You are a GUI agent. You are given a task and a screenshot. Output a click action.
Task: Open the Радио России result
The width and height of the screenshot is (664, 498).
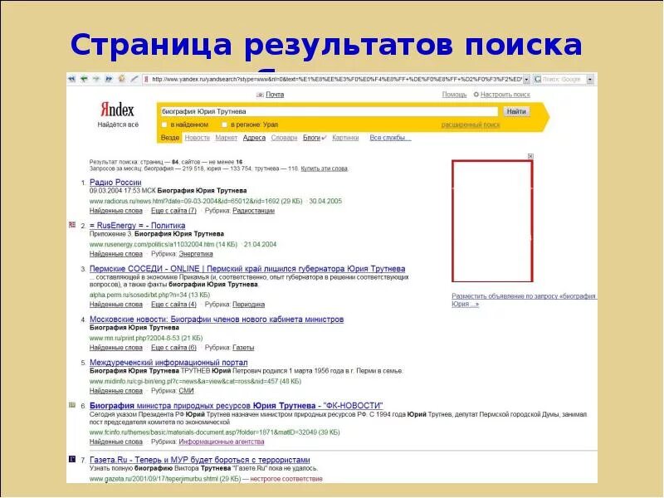tap(115, 183)
